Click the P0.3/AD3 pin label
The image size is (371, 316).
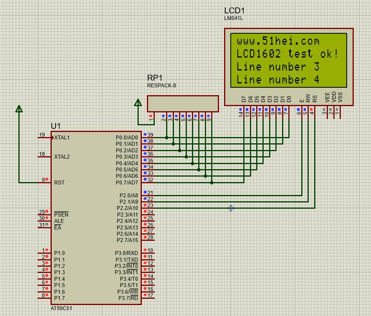pos(127,157)
